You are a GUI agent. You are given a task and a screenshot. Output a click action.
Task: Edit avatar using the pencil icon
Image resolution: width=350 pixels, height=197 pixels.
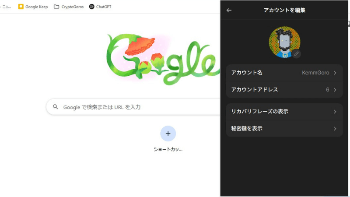[x=296, y=54]
